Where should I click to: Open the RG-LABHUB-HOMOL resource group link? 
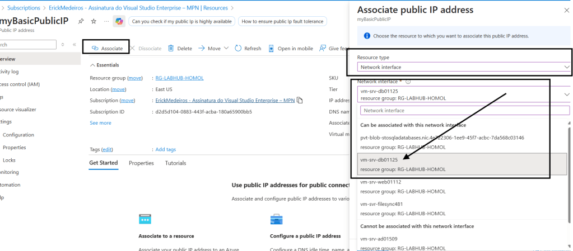tap(179, 78)
